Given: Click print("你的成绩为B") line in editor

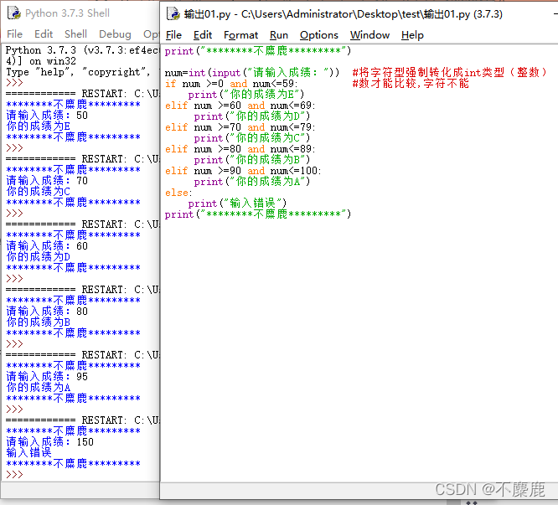Looking at the screenshot, I should click(252, 160).
